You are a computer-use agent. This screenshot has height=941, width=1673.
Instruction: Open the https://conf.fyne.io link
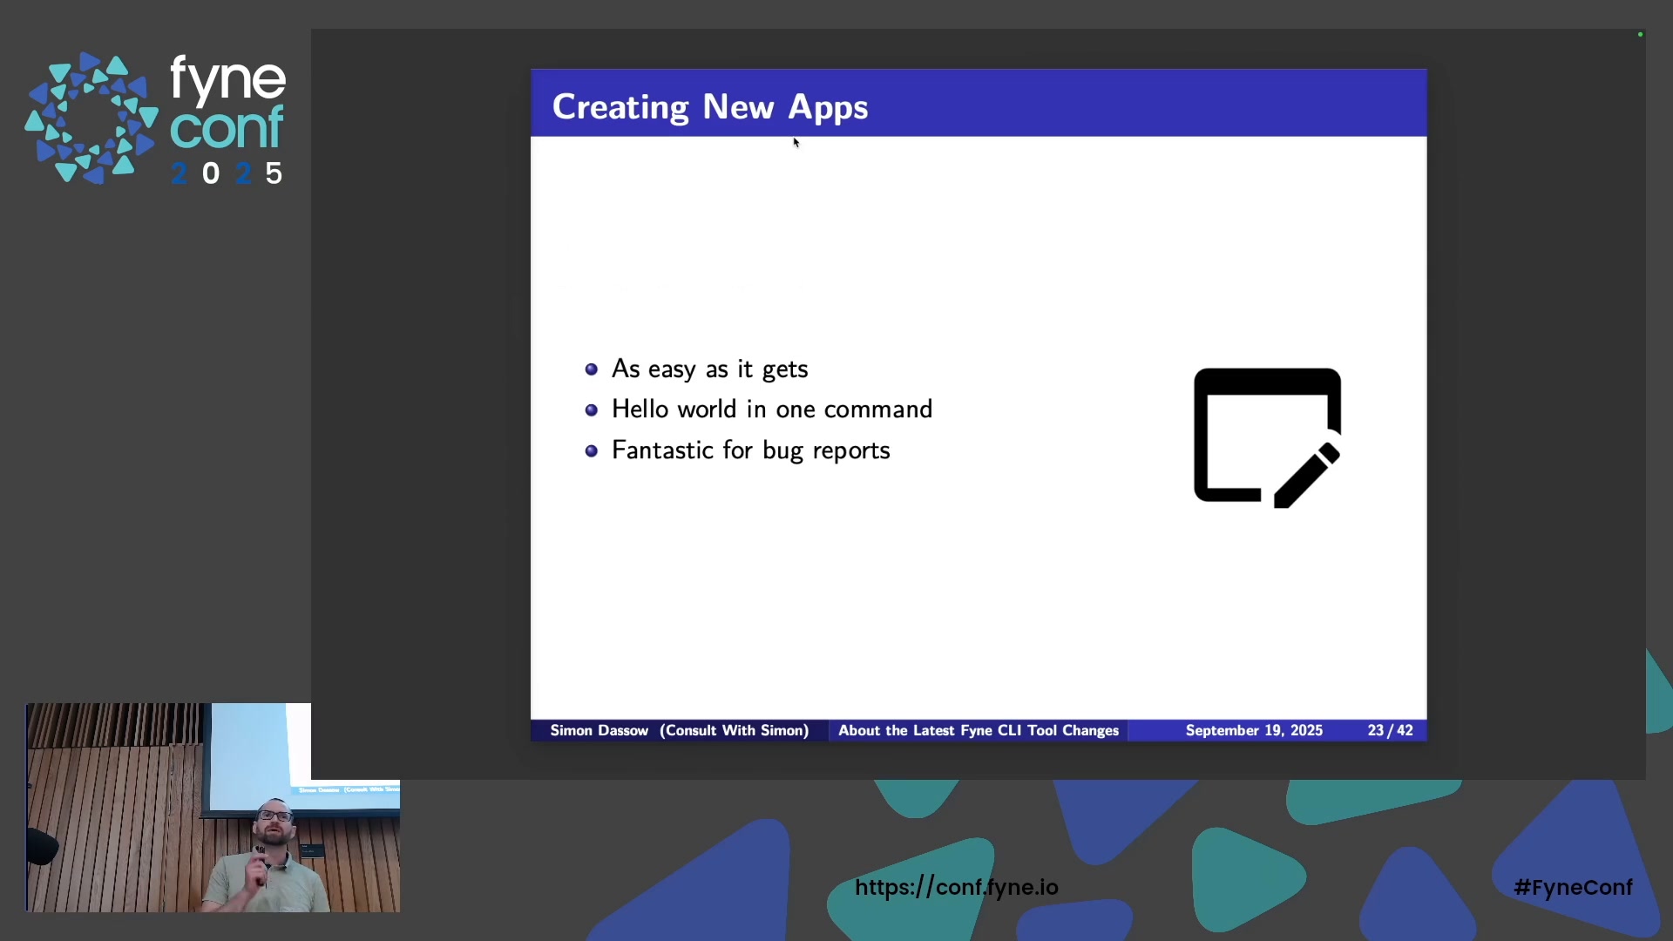[x=956, y=887]
